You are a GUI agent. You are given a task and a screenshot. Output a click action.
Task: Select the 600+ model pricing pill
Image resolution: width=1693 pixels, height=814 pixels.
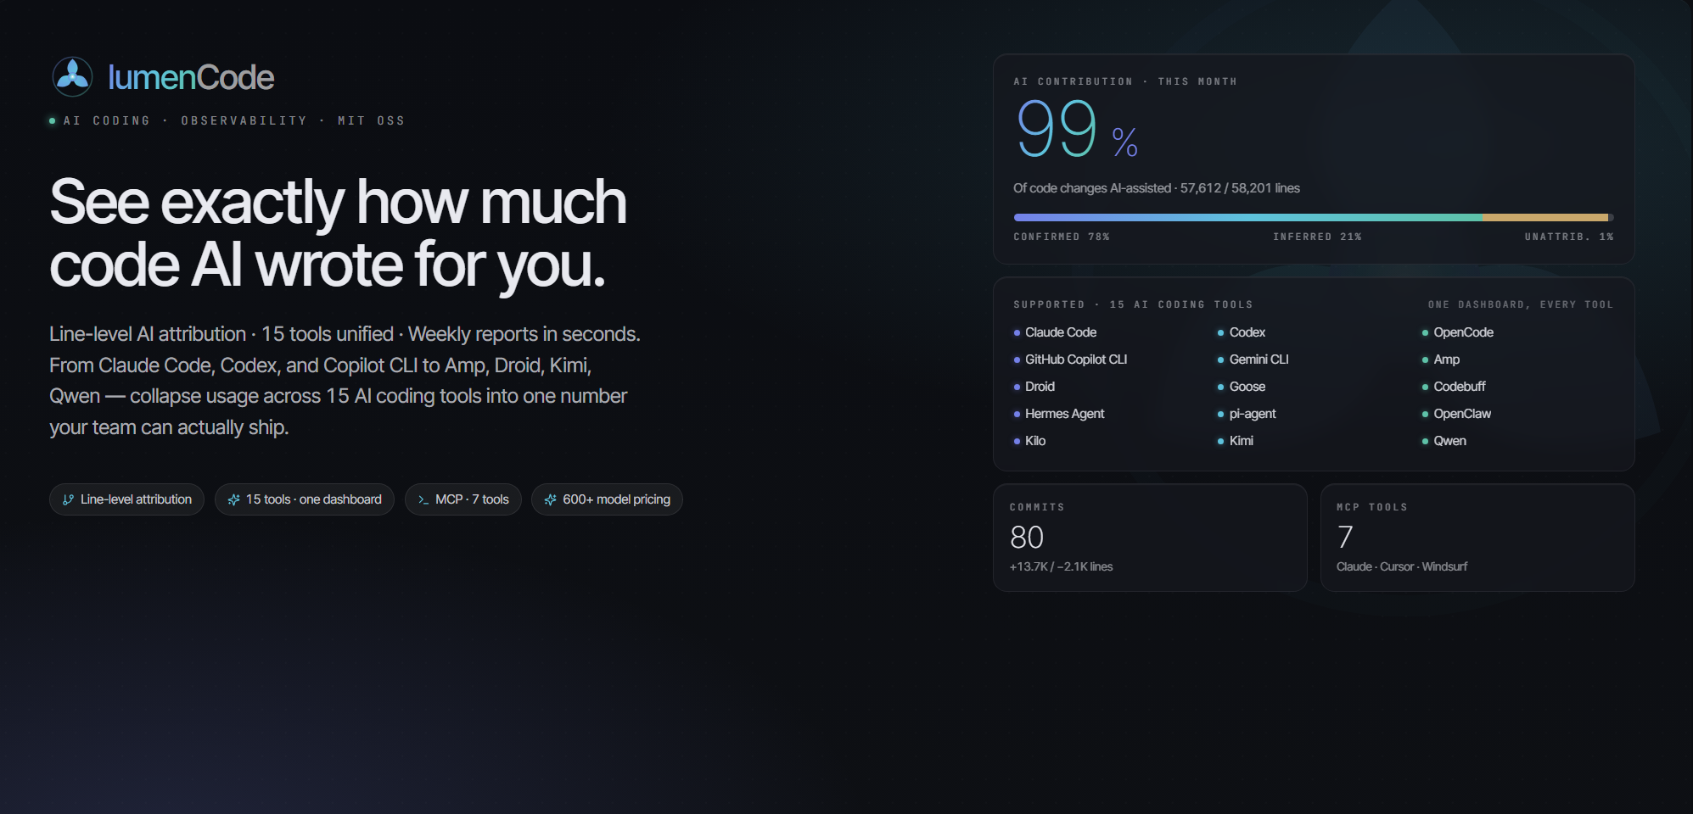[607, 499]
